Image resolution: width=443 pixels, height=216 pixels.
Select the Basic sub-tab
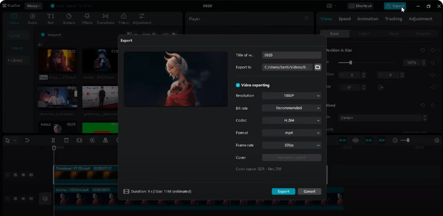[335, 33]
